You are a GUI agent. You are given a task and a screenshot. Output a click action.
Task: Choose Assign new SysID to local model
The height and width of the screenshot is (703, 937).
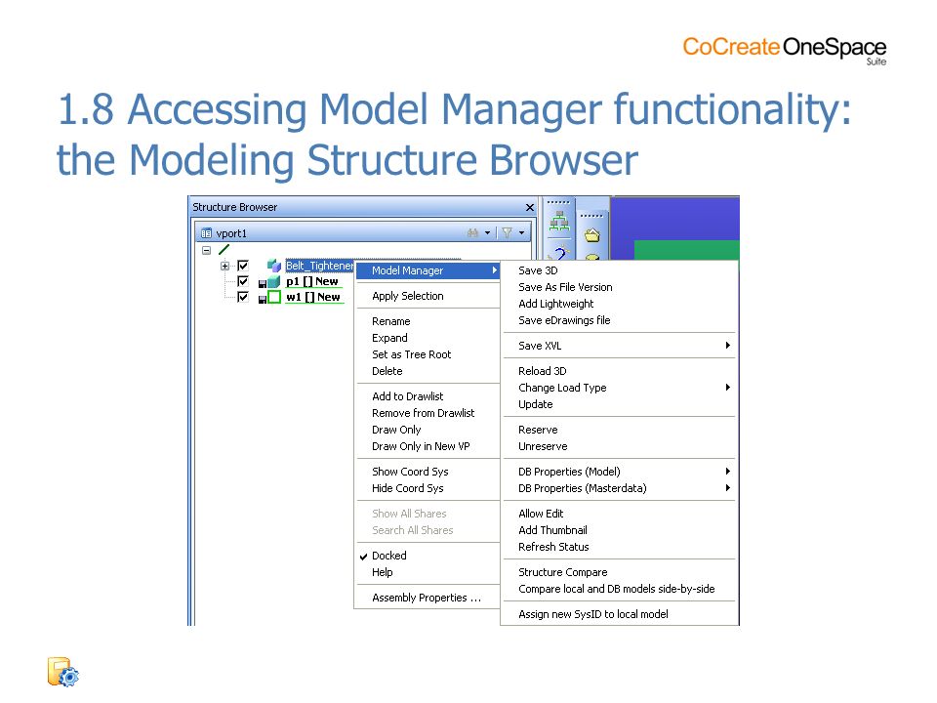coord(619,614)
